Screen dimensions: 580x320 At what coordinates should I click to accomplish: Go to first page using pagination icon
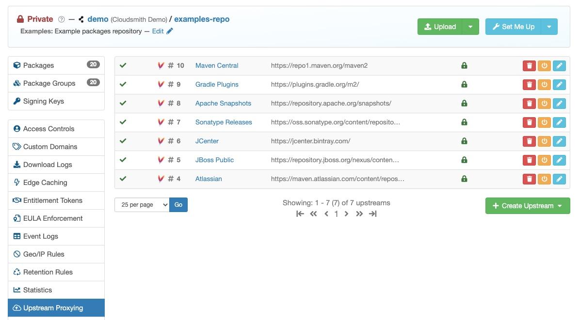click(x=300, y=213)
